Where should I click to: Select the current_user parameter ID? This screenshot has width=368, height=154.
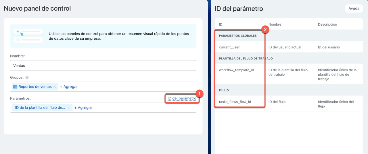point(229,47)
